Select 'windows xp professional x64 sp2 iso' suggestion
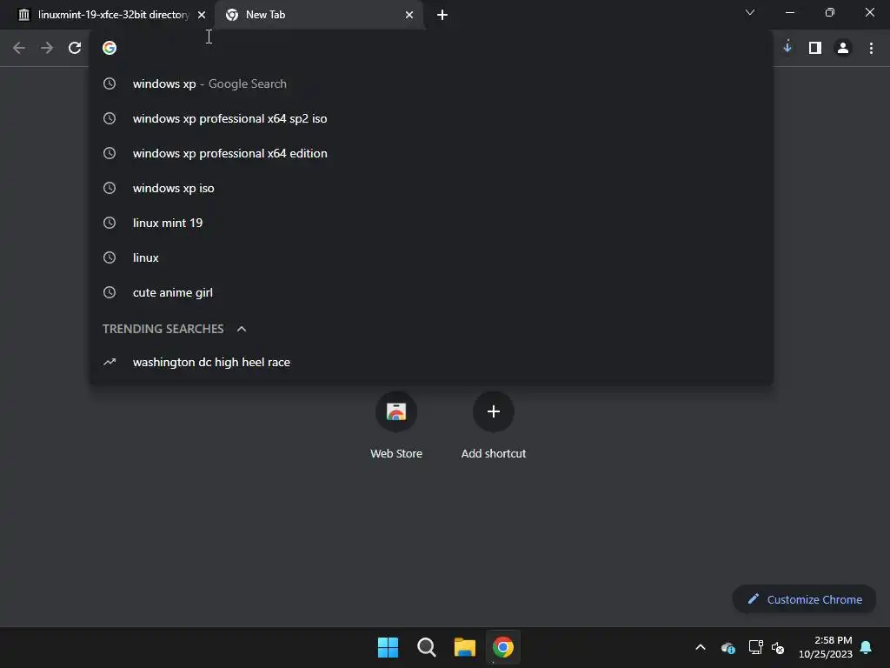Viewport: 890px width, 668px height. coord(431,118)
